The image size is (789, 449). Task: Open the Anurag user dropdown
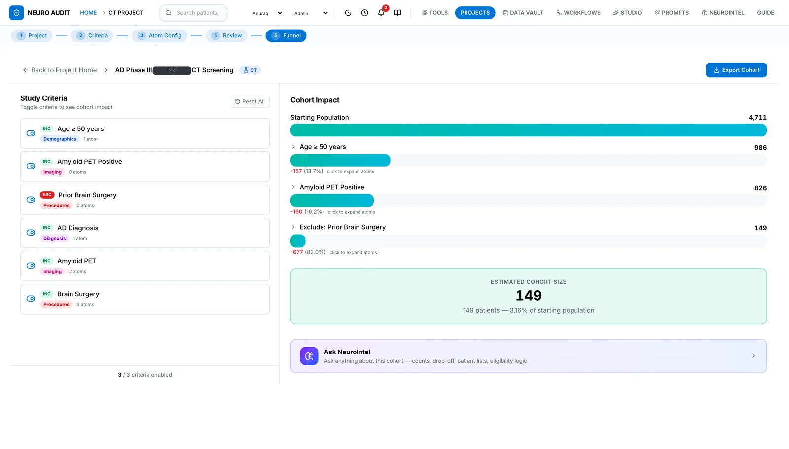coord(267,13)
